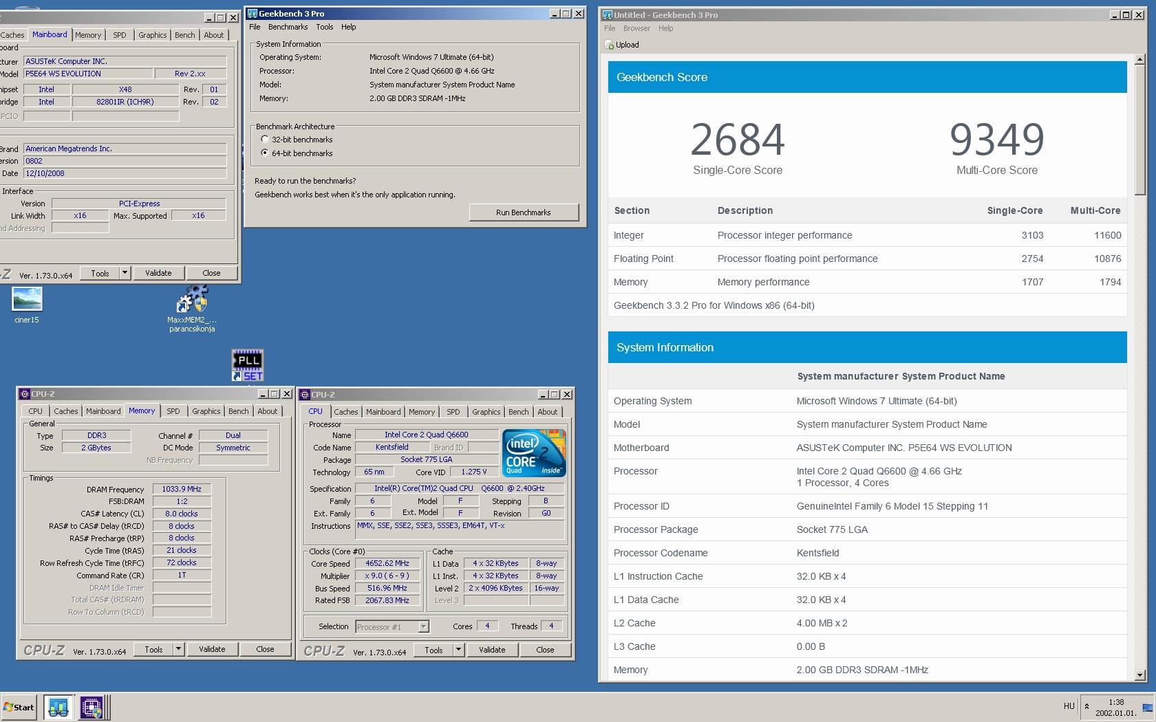Click the taskbar clock showing 1:38
Image resolution: width=1156 pixels, height=722 pixels.
[1116, 708]
